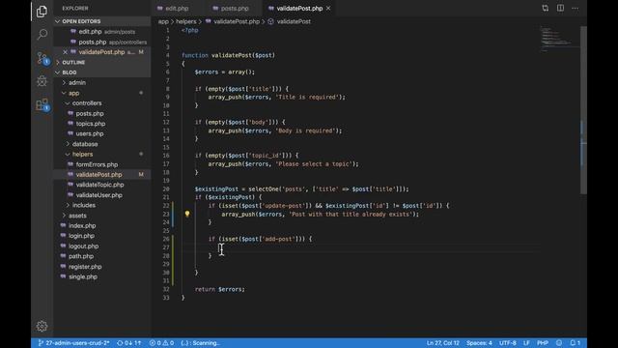
Task: Click the validatePost.php breadcrumb segment
Action: 233,21
